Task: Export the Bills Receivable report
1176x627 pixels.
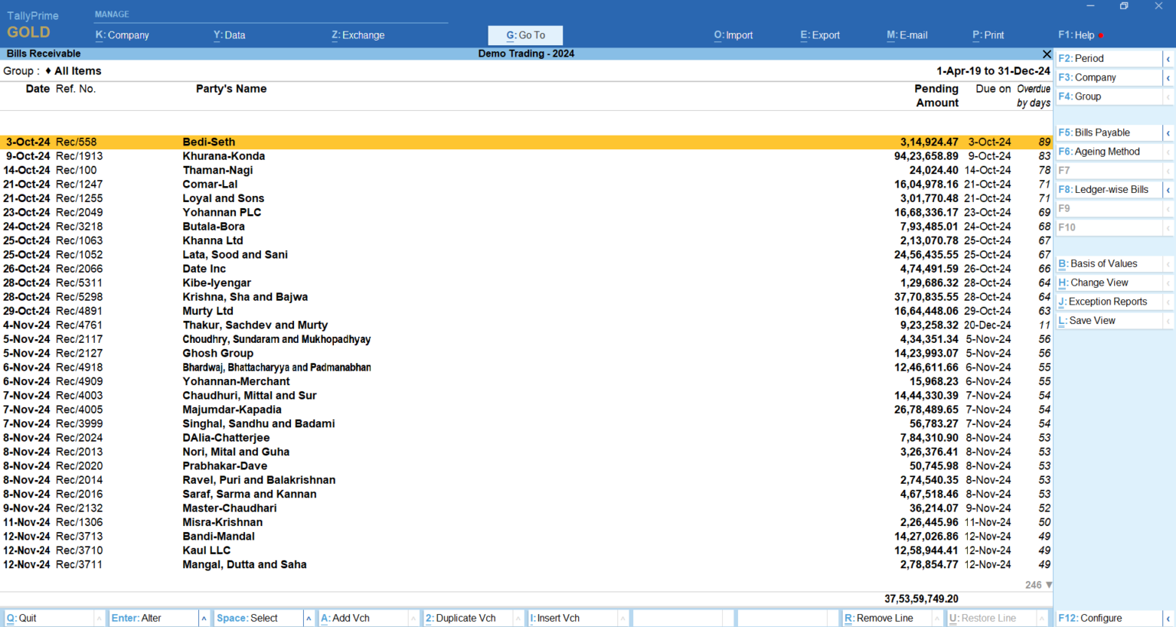Action: pos(819,34)
